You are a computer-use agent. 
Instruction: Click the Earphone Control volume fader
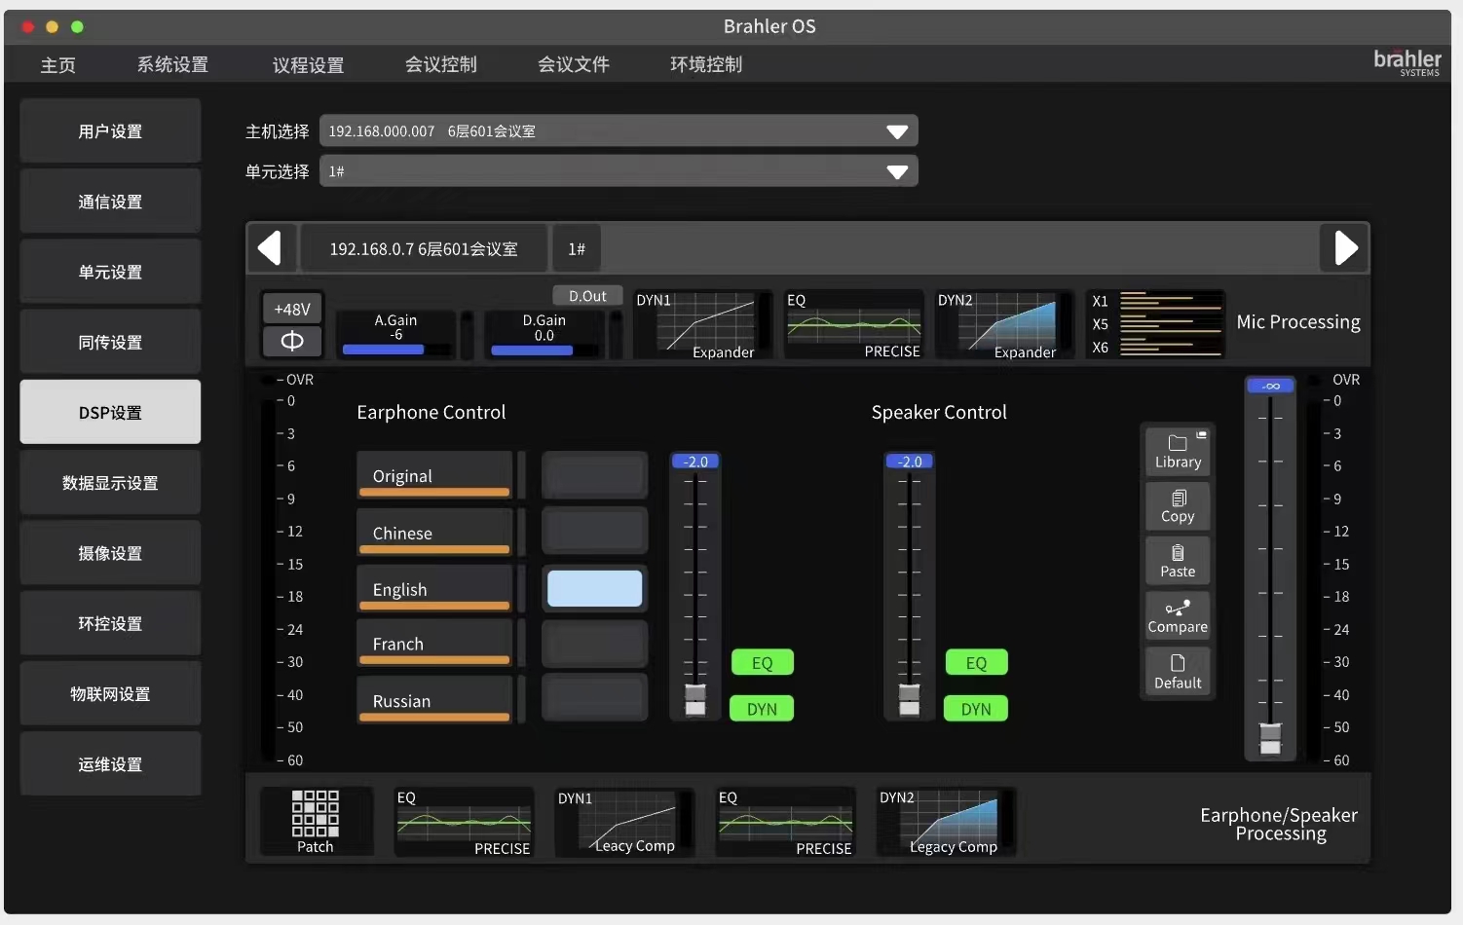pos(695,699)
